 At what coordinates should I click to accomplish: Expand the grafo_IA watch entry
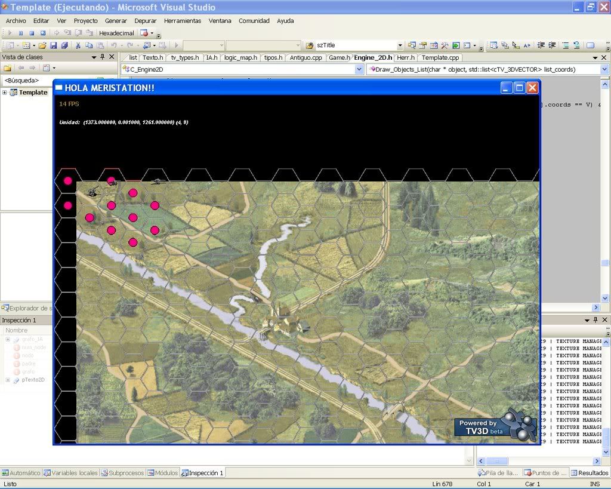[8, 340]
